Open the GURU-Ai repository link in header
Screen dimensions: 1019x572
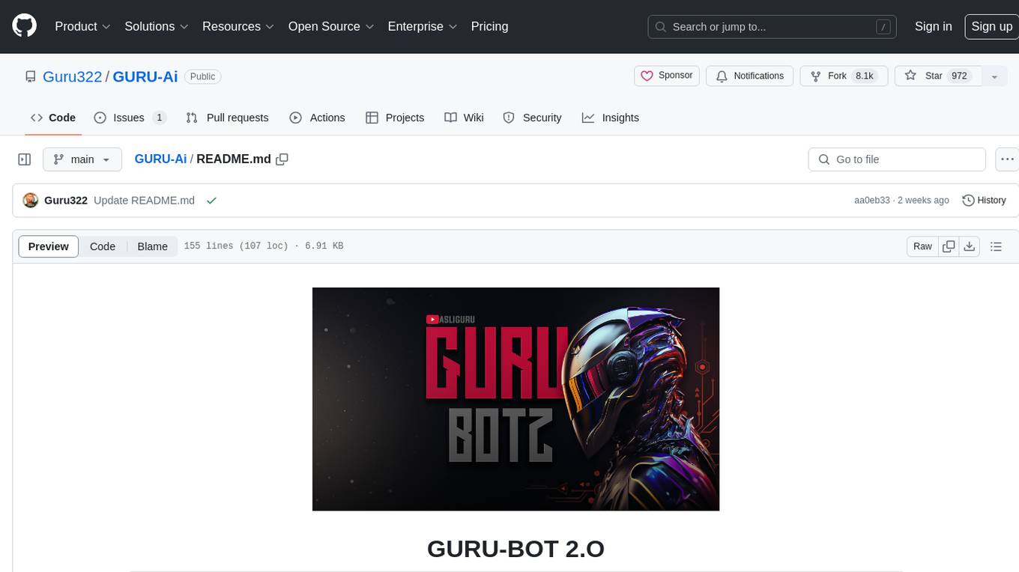coord(145,76)
